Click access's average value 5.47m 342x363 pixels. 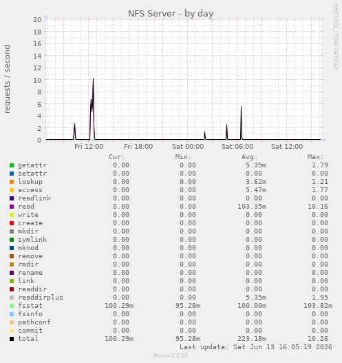click(x=256, y=190)
